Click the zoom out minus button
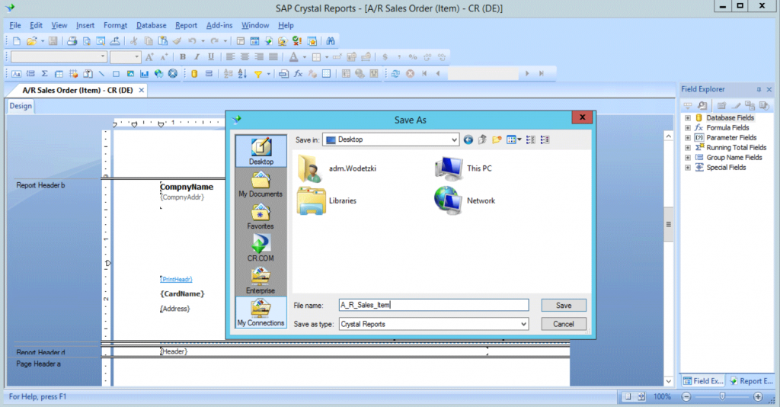Viewport: 780px width, 407px height. (686, 396)
